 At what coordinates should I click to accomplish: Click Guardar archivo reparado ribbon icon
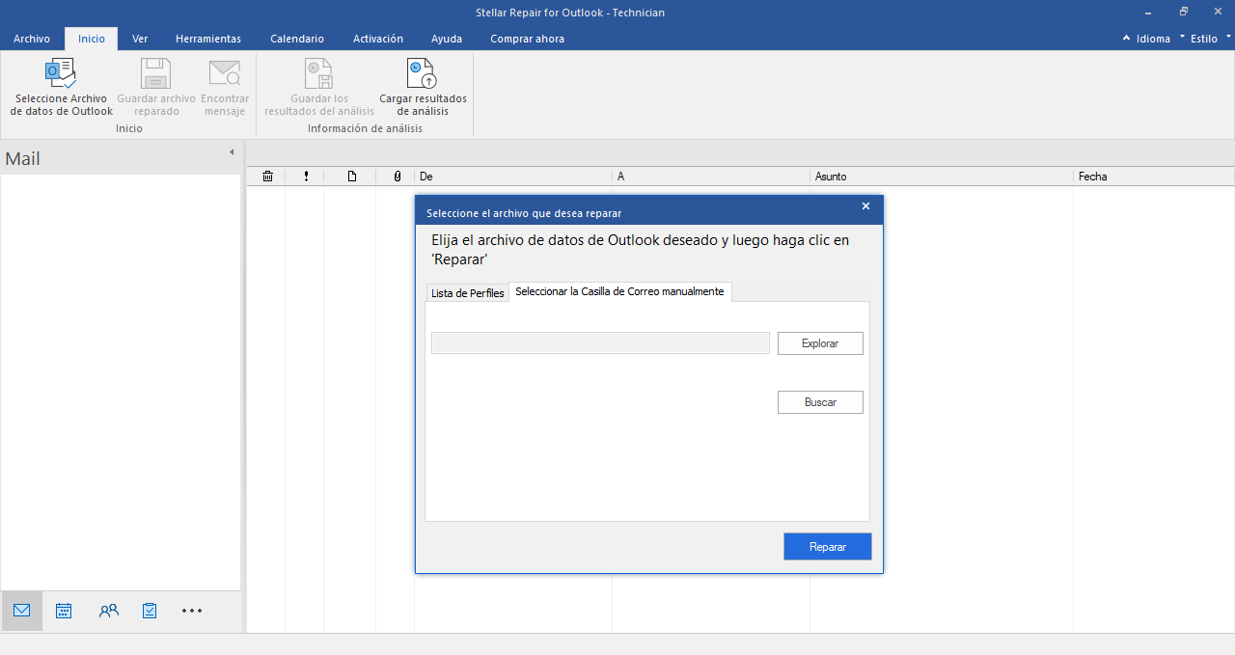155,73
